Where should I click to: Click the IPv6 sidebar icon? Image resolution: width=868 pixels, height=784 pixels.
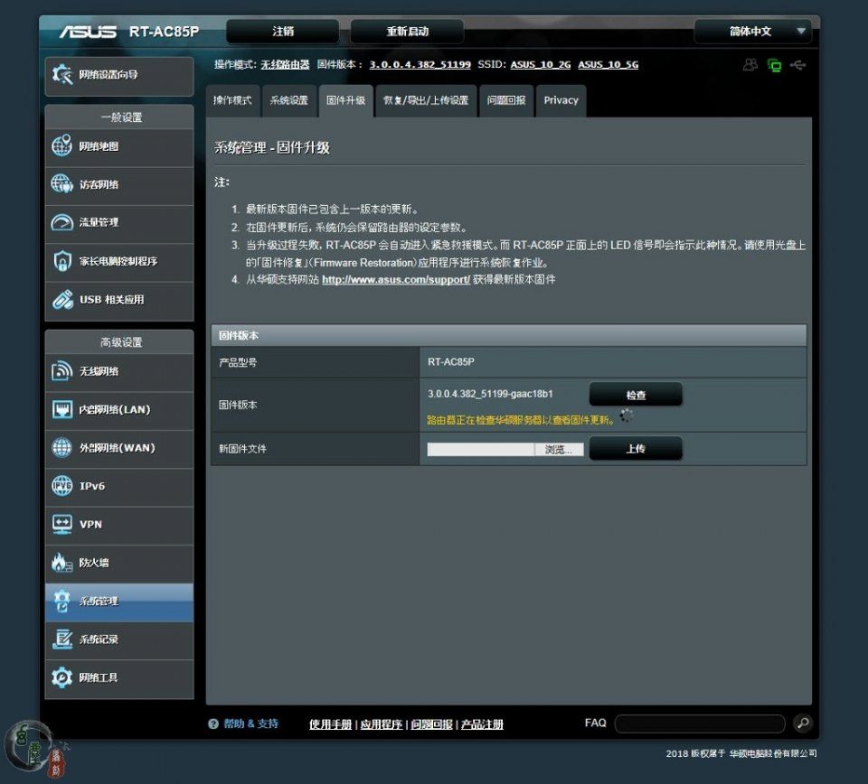click(61, 486)
